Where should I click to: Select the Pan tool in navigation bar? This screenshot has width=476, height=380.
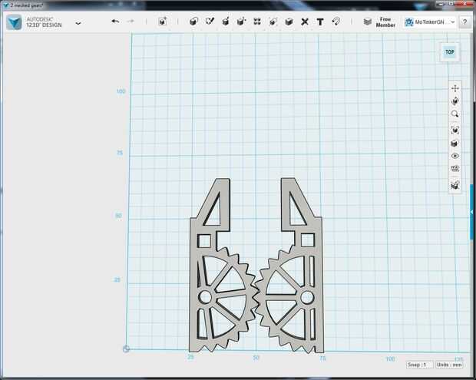(x=455, y=88)
